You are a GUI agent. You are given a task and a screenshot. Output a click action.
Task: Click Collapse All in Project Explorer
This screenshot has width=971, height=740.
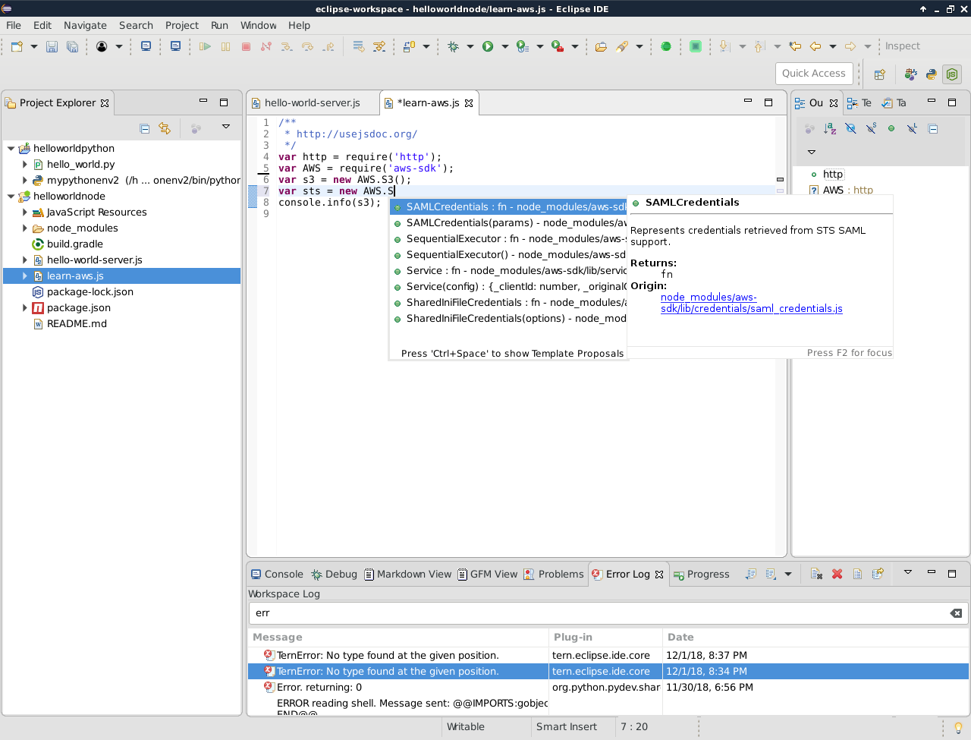[x=145, y=128]
